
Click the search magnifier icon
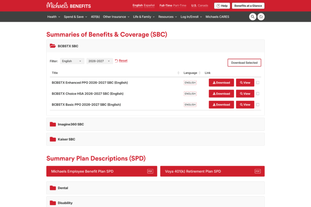coord(252,17)
